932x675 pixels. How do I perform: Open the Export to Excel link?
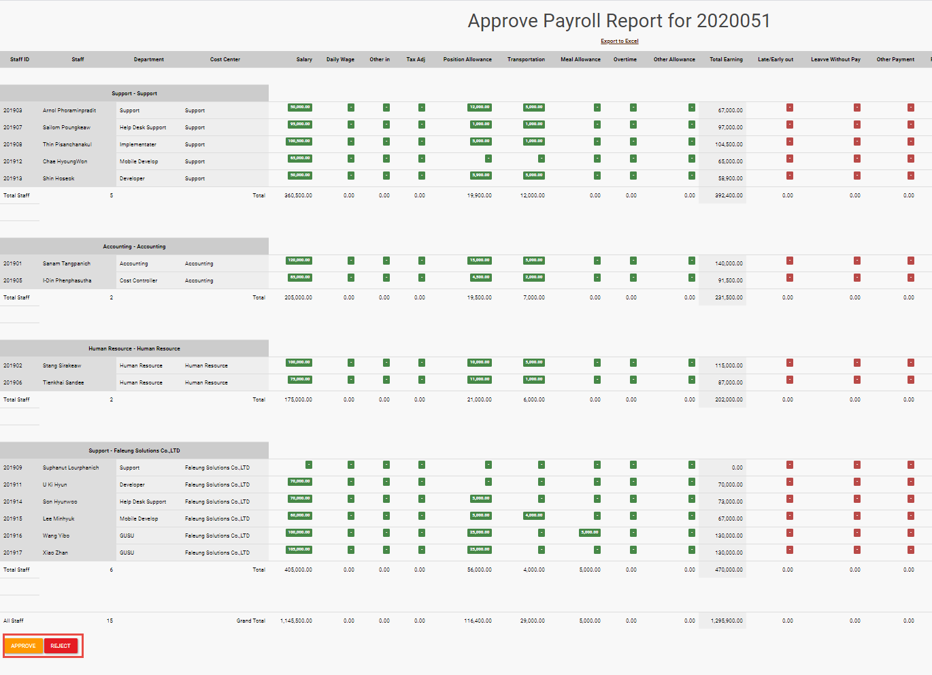pyautogui.click(x=619, y=41)
